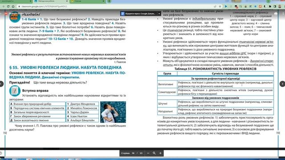This screenshot has width=285, height=160.
Task: Click the Ісаак Ньютон list row
Action: [x=82, y=116]
